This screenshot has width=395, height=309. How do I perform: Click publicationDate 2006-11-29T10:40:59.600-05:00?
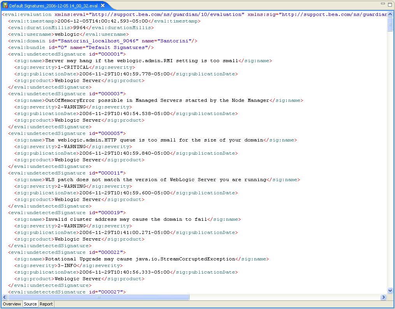pos(125,193)
